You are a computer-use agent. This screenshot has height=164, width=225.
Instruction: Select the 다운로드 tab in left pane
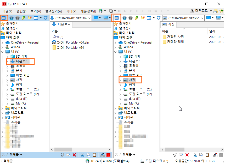61,25
